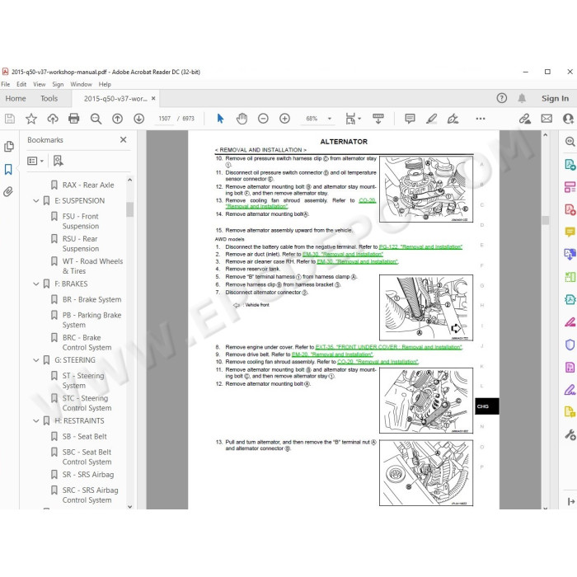Follow the PG-122 Removal and Installation link
577x577 pixels.
tap(420, 247)
